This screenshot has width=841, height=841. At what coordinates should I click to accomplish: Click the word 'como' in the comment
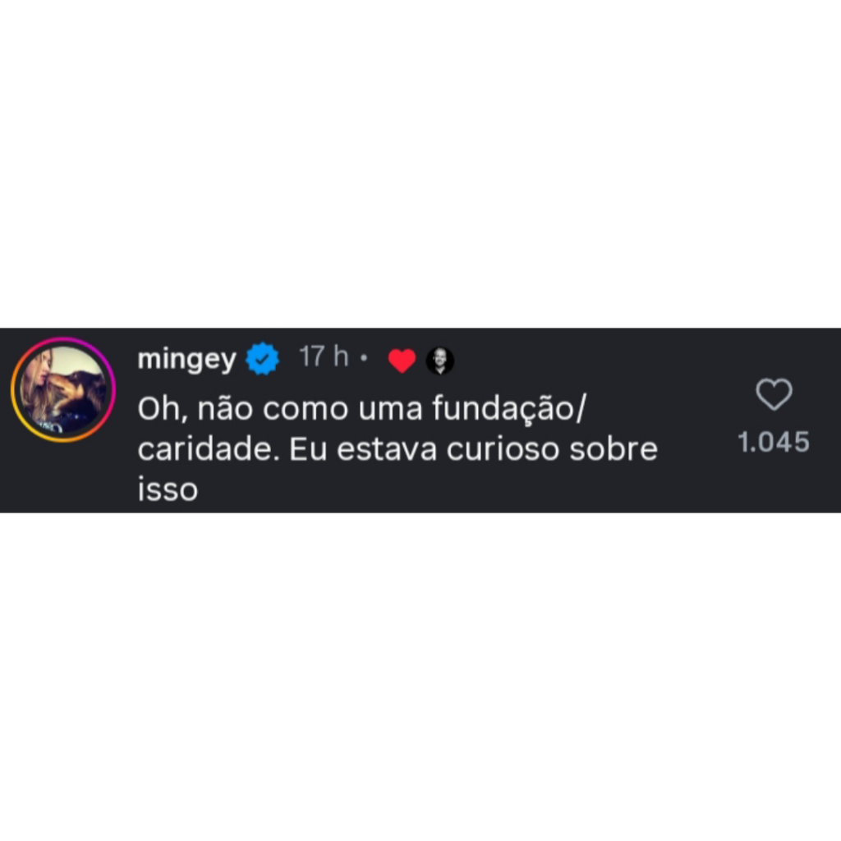pyautogui.click(x=306, y=410)
